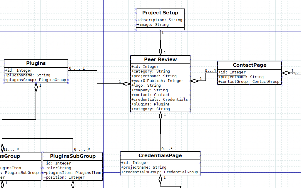Click the '+description: String' attribute in Project Setup

click(160, 20)
